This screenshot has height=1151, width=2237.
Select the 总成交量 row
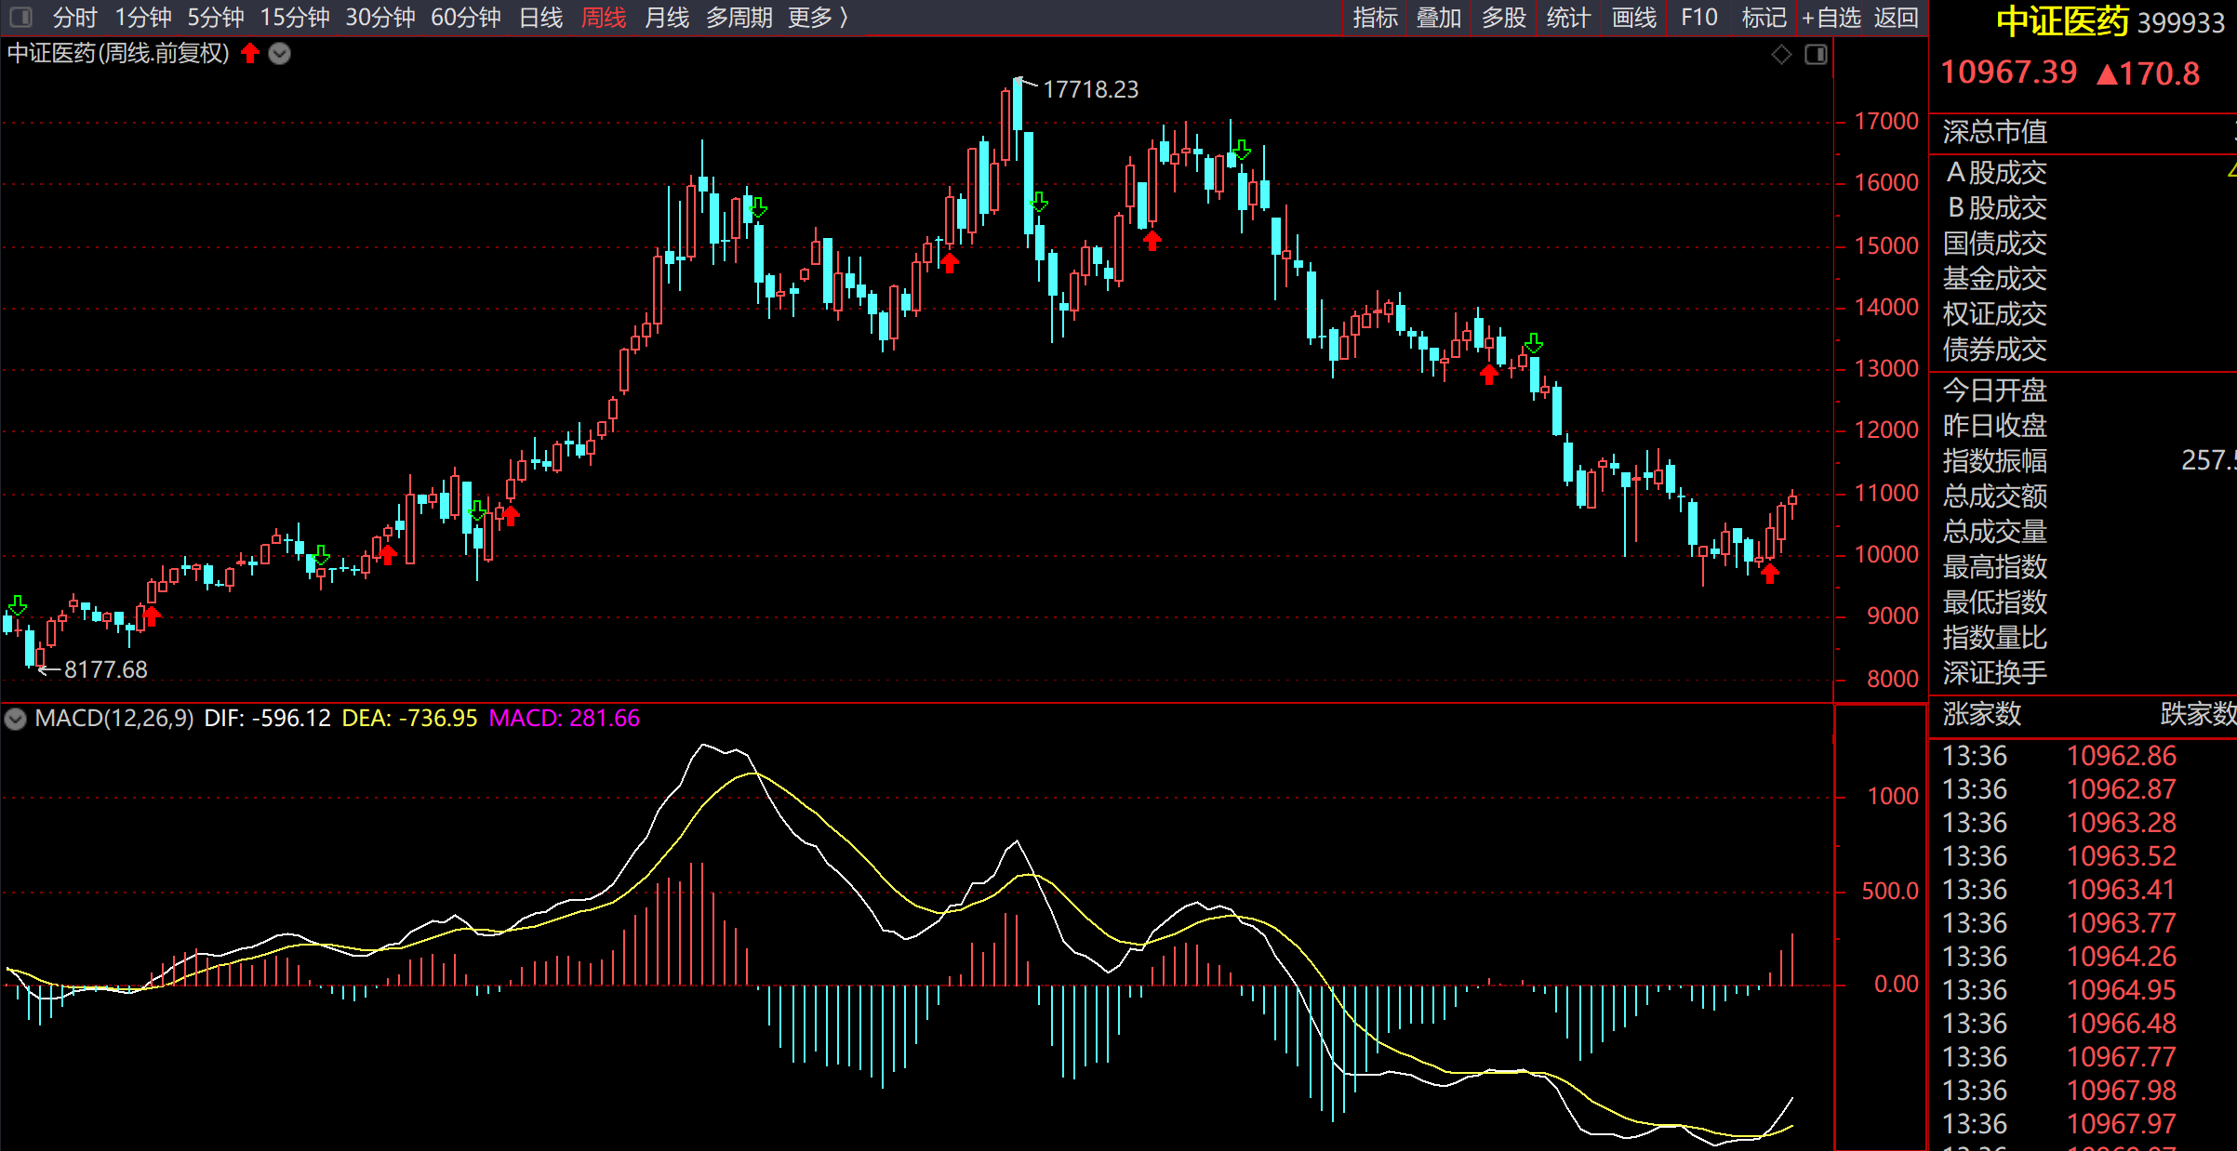pos(2083,532)
